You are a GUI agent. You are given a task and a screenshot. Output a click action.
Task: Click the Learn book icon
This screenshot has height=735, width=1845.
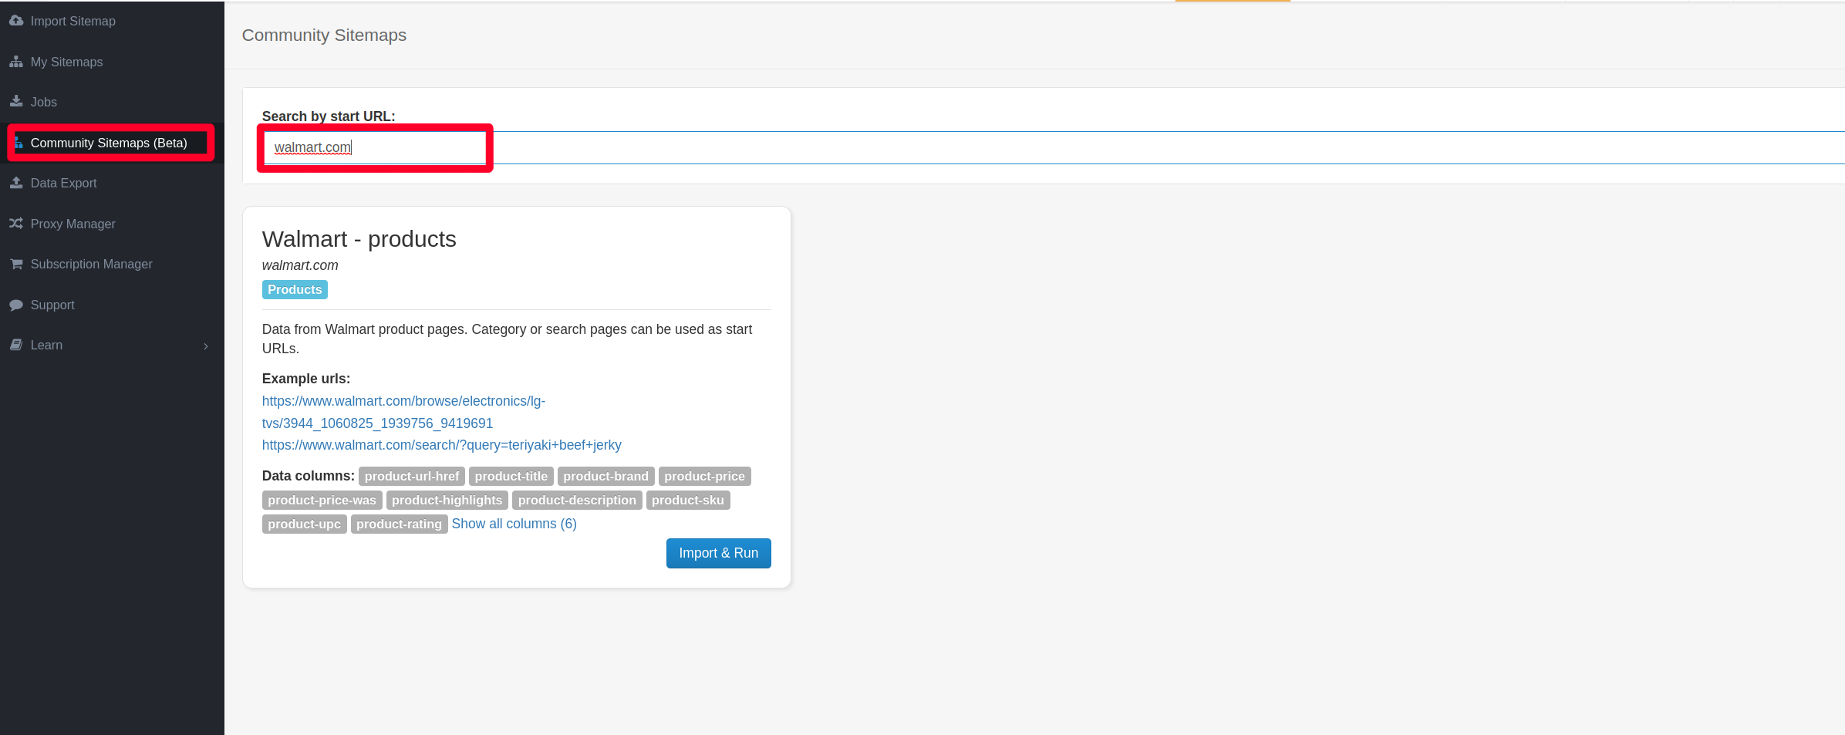coord(16,345)
